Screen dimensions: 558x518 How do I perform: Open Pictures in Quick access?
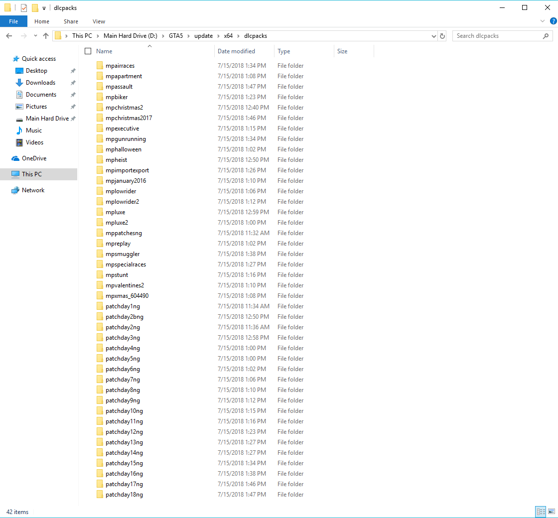coord(36,107)
